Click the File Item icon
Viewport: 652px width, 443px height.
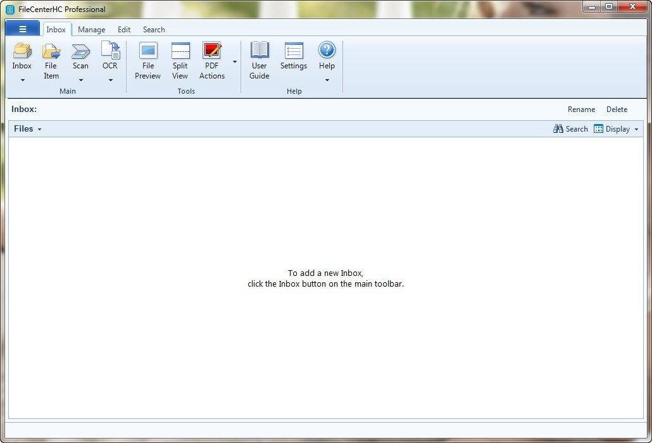tap(51, 51)
